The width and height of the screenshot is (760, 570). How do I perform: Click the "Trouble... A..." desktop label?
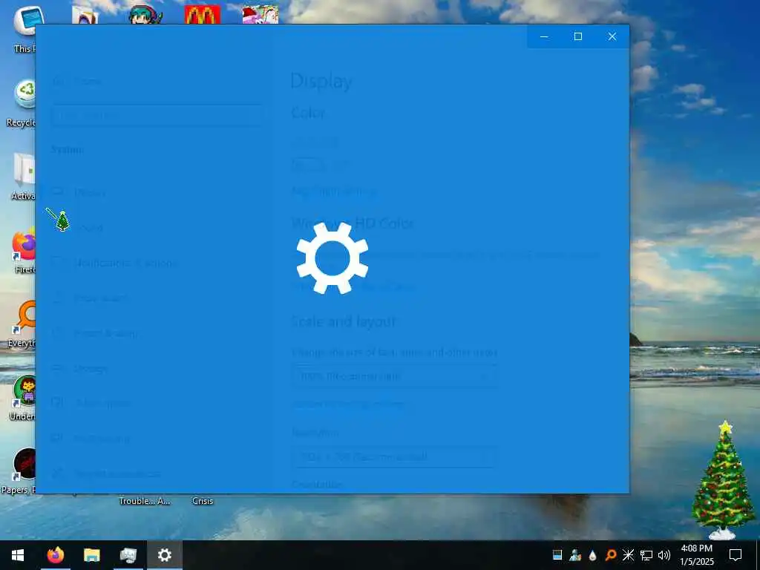[145, 501]
